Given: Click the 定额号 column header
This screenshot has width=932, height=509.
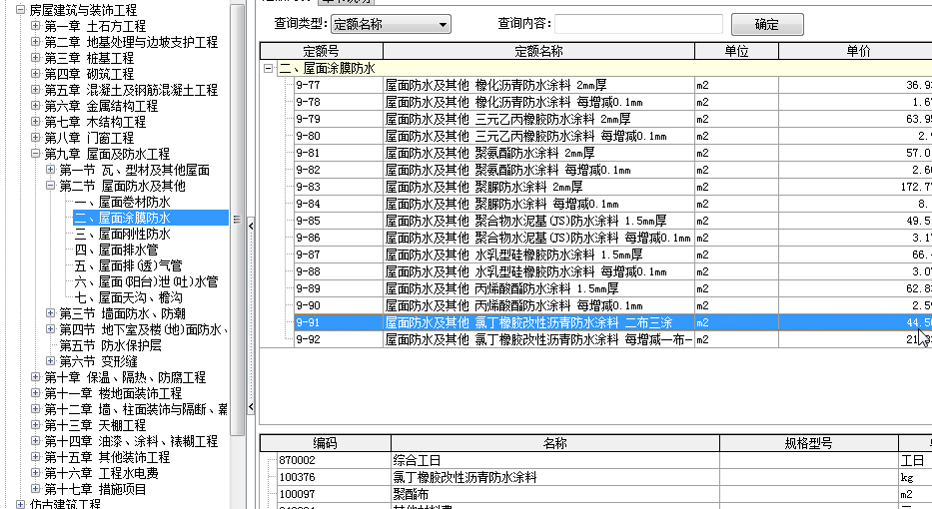Looking at the screenshot, I should click(x=322, y=51).
